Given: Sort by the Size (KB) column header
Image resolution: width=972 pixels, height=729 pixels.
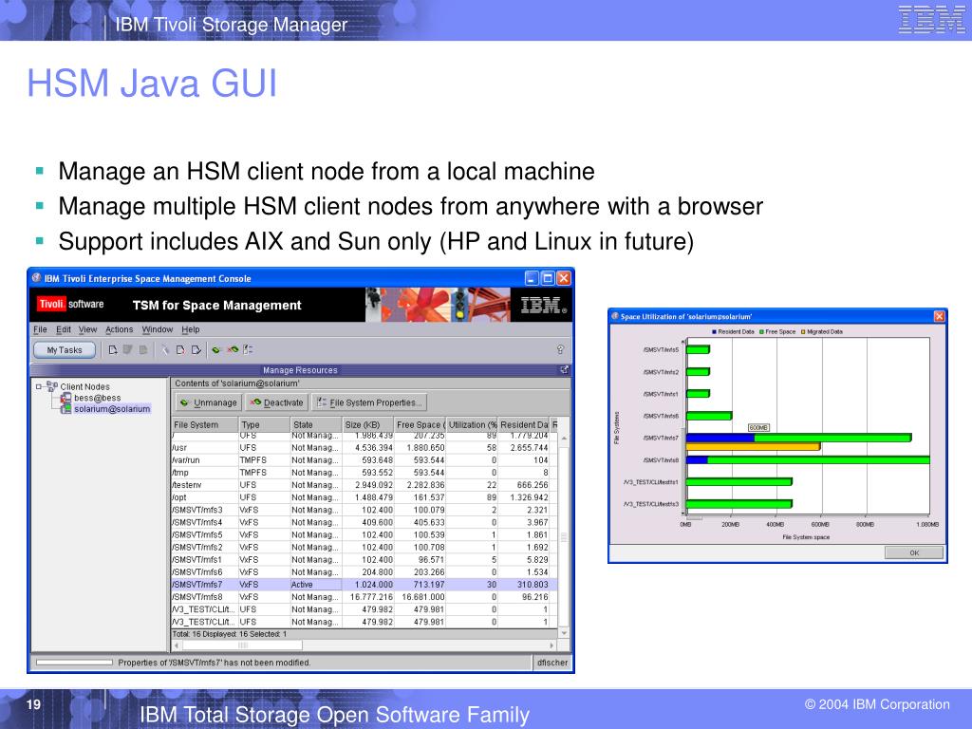Looking at the screenshot, I should [x=367, y=424].
